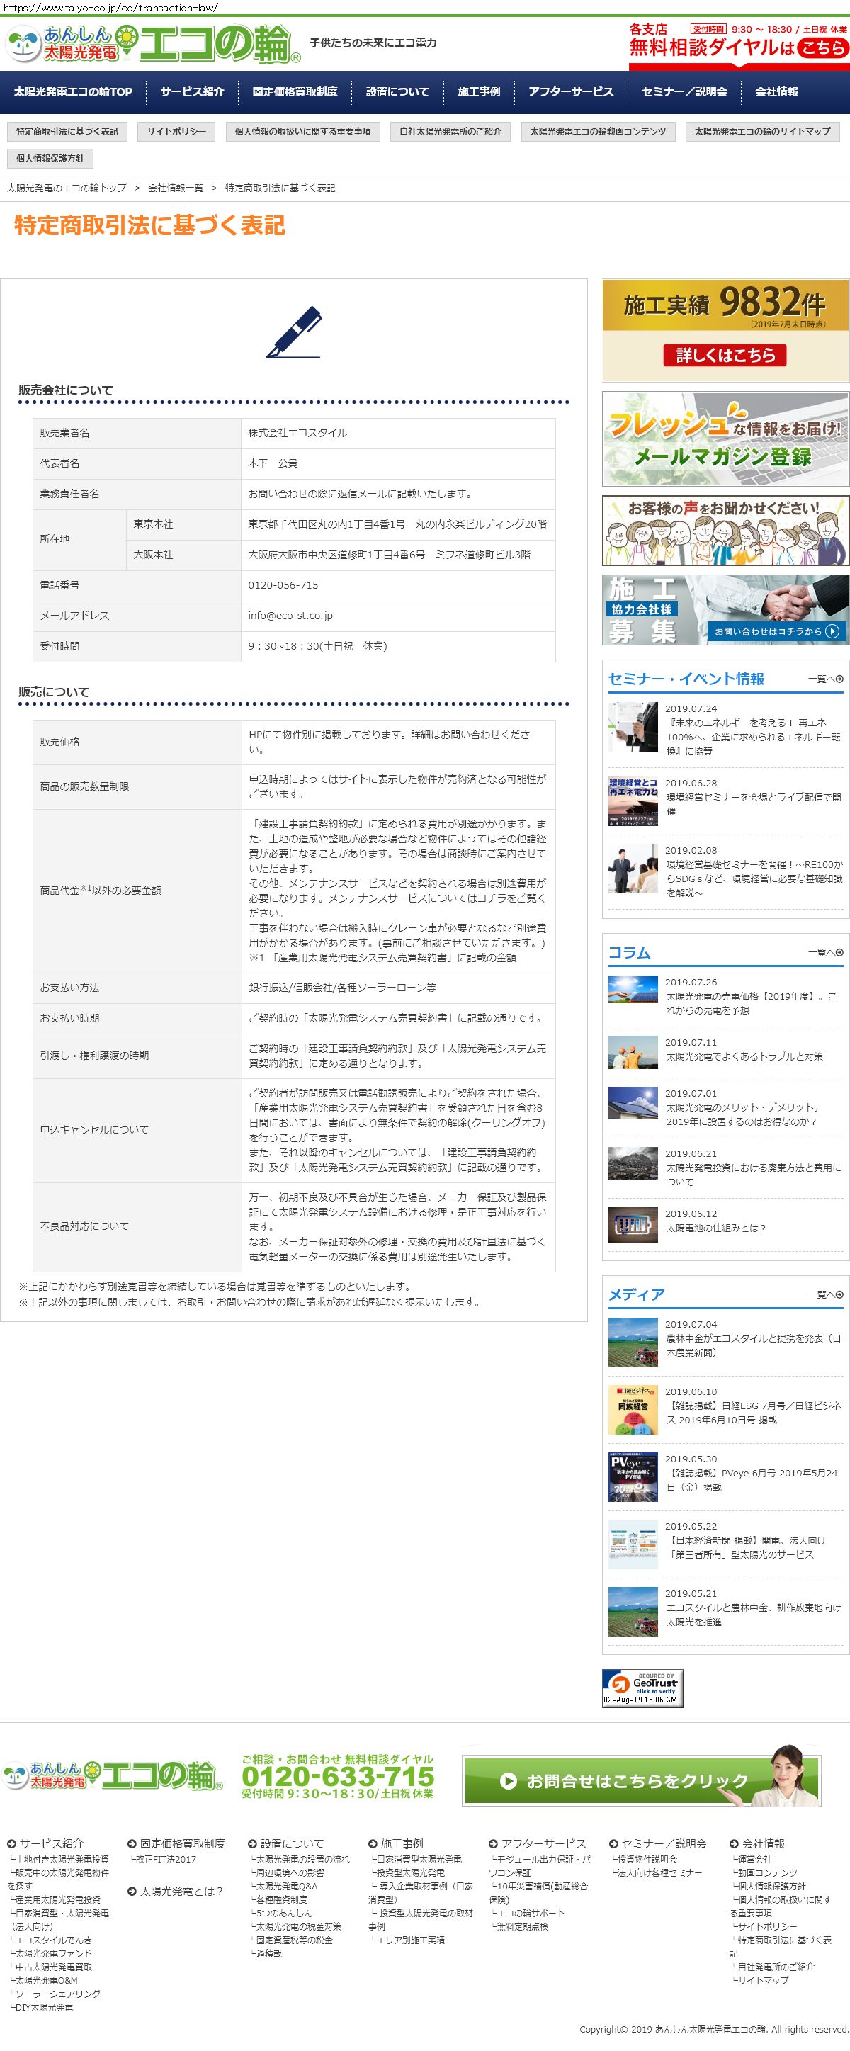Image resolution: width=850 pixels, height=2051 pixels.
Task: Open the 固定価格買取制度 navigation menu
Action: point(295,91)
